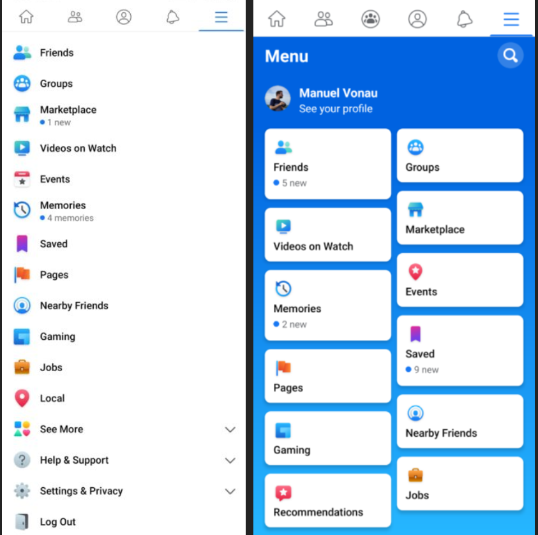Screen dimensions: 538x535
Task: Expand See More chevron
Action: (x=230, y=429)
